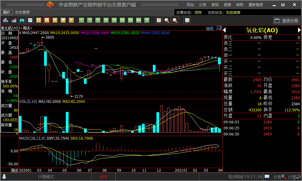The height and width of the screenshot is (181, 302).
Task: Click the quote connection status icon
Action: tap(299, 176)
